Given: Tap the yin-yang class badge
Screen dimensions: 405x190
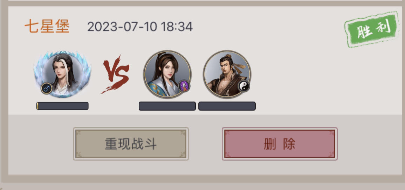Looking at the screenshot, I should pyautogui.click(x=244, y=86).
